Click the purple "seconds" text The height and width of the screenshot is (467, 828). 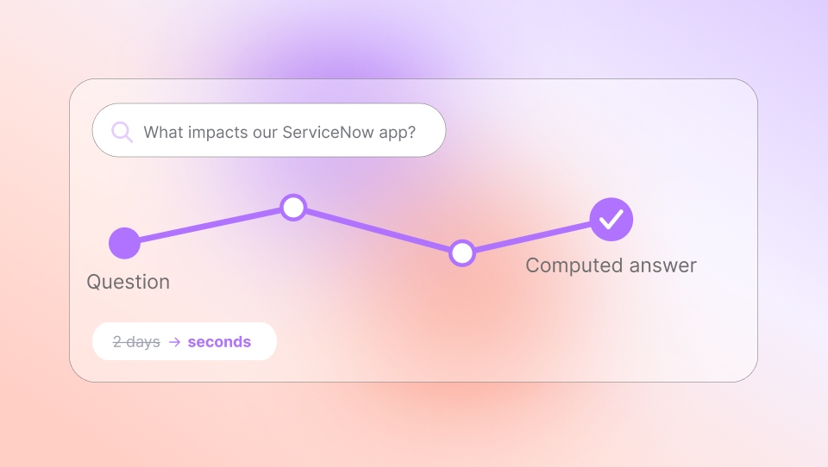219,342
